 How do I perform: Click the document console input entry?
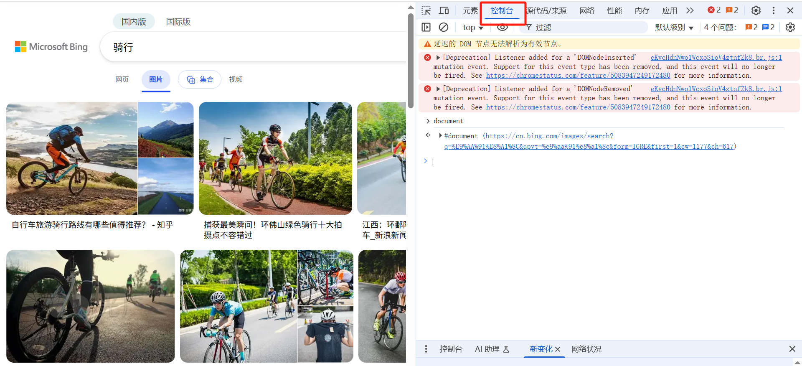pos(448,121)
